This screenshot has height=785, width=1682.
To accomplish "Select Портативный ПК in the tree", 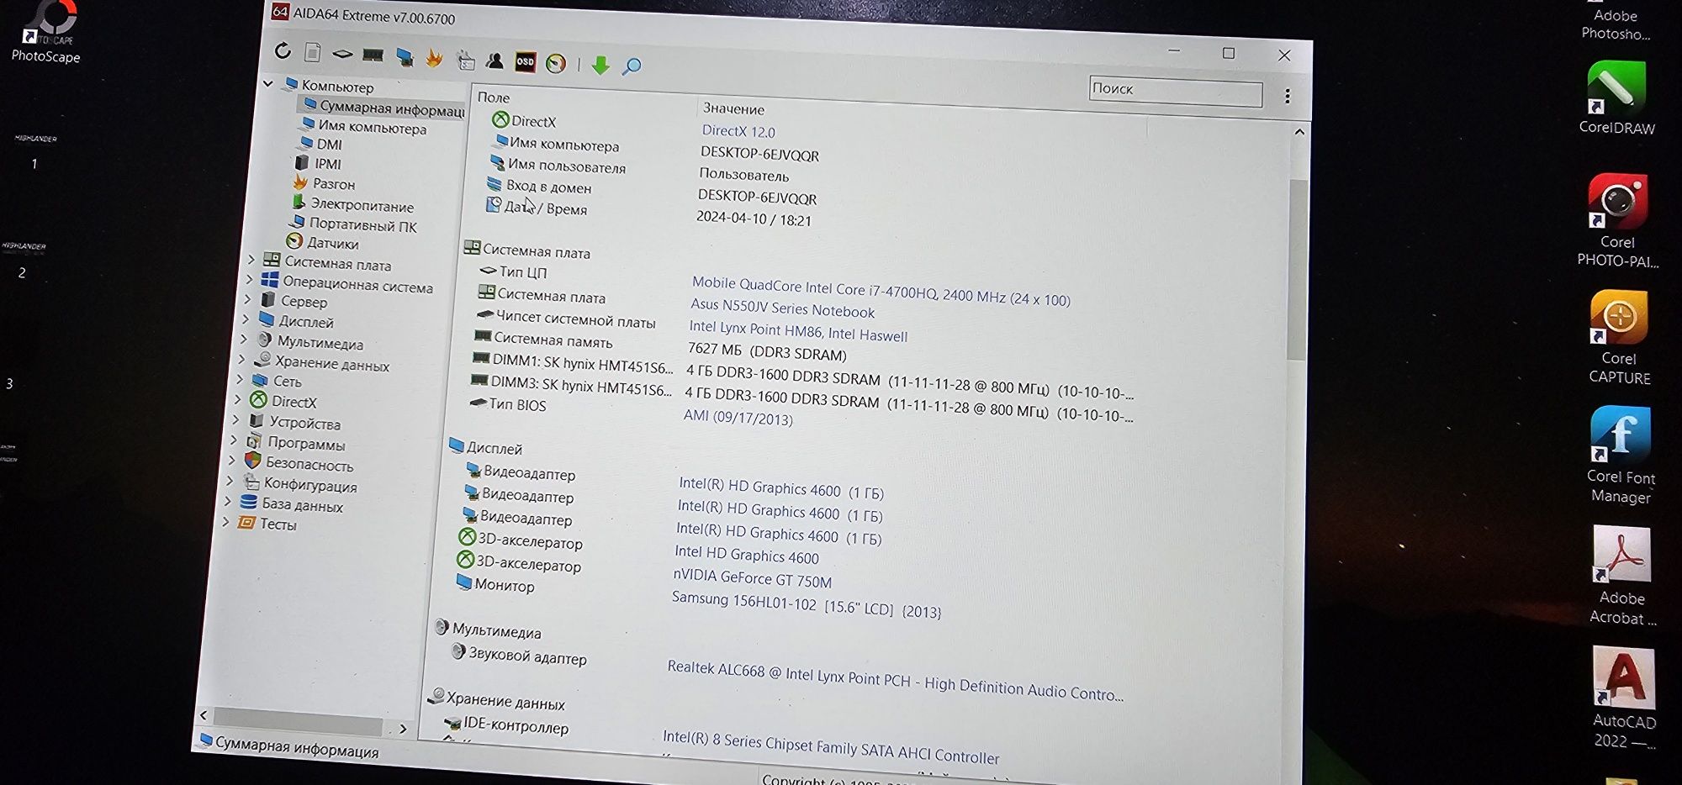I will coord(353,224).
